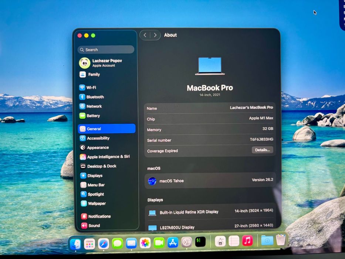The height and width of the screenshot is (259, 345).
Task: Open Trash in the Dock
Action: [x=281, y=240]
